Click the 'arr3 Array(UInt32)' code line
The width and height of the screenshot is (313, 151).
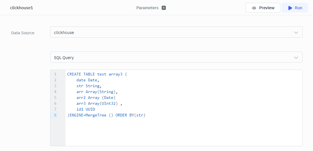(99, 103)
